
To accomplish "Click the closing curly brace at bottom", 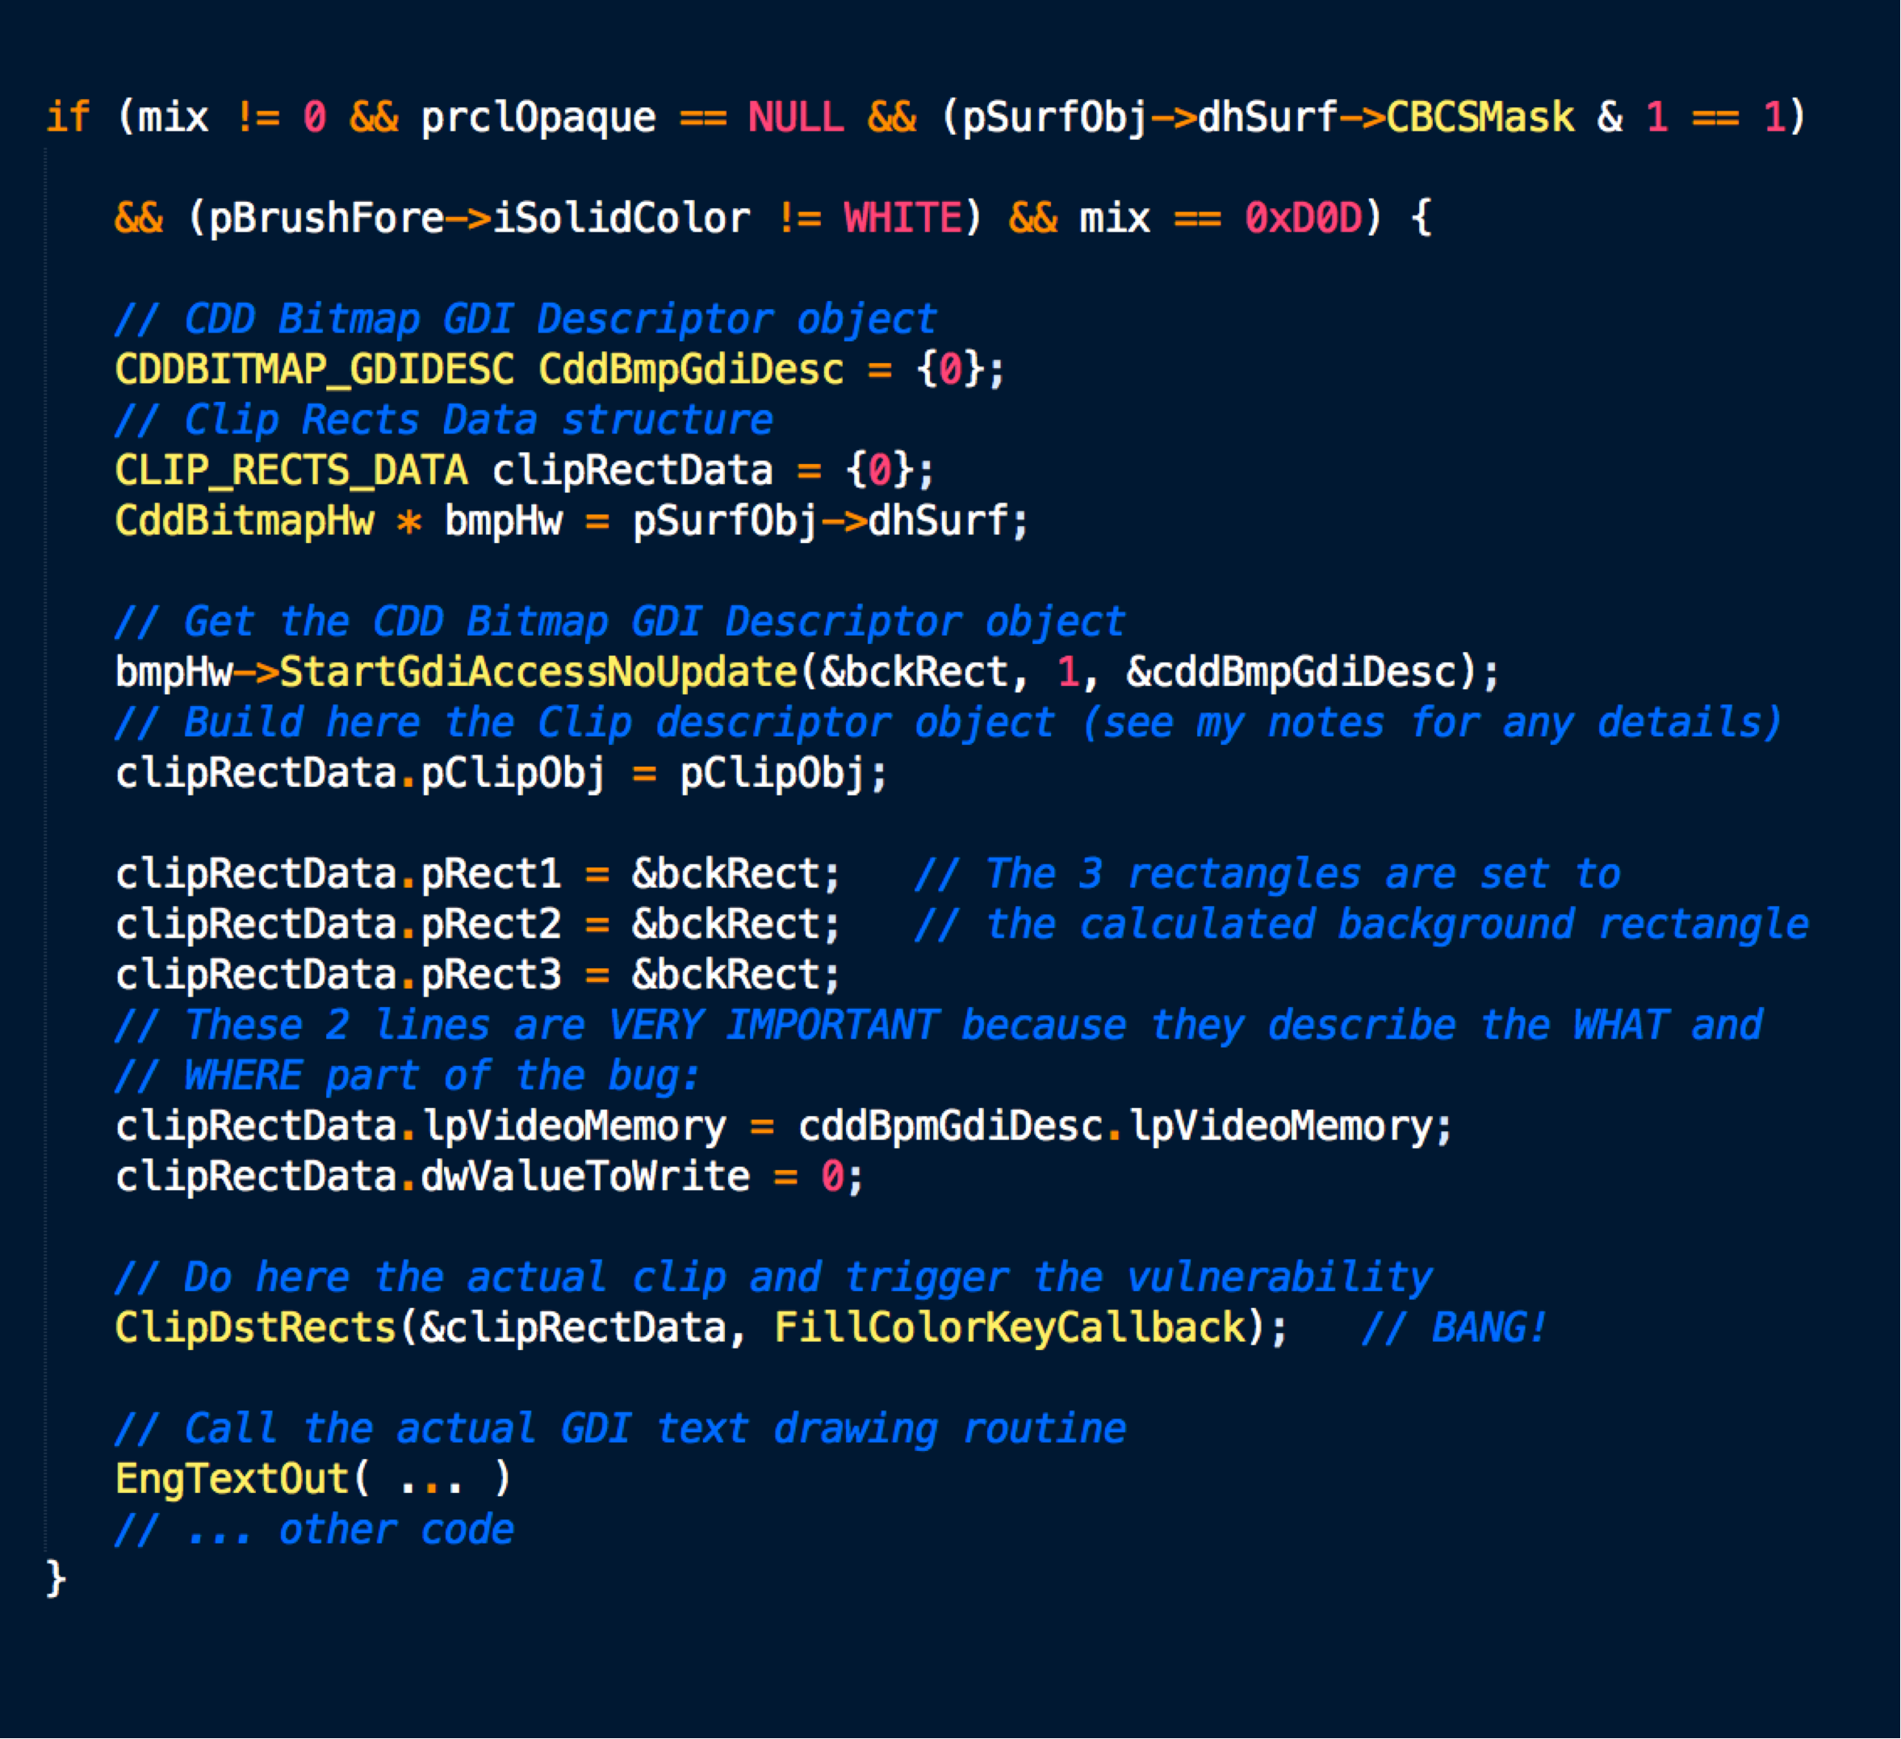I will 56,1578.
